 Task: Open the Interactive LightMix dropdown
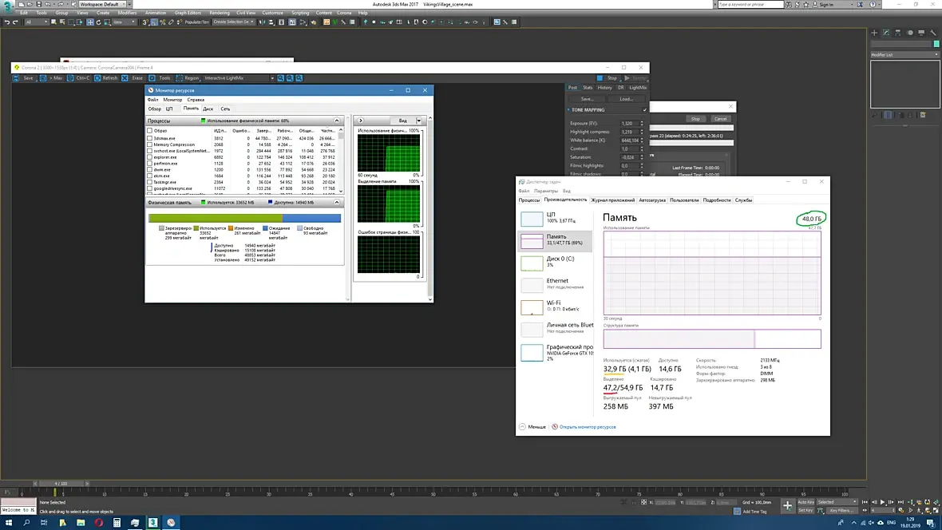pyautogui.click(x=271, y=78)
